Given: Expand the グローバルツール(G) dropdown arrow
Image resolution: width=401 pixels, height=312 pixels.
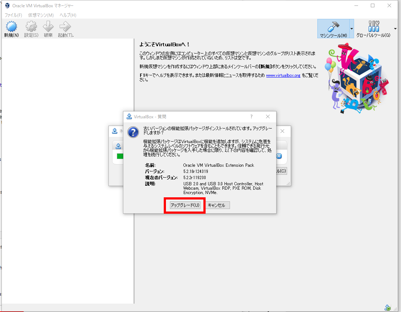Looking at the screenshot, I should tap(396, 29).
